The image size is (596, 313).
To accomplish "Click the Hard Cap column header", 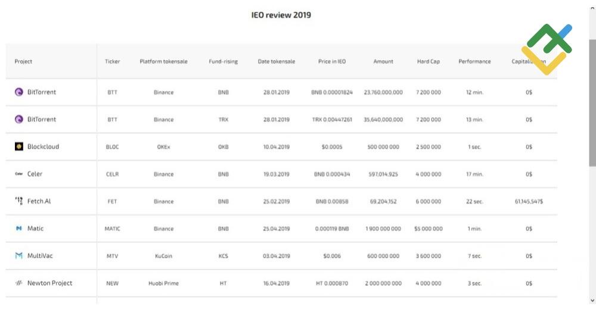I will (429, 61).
